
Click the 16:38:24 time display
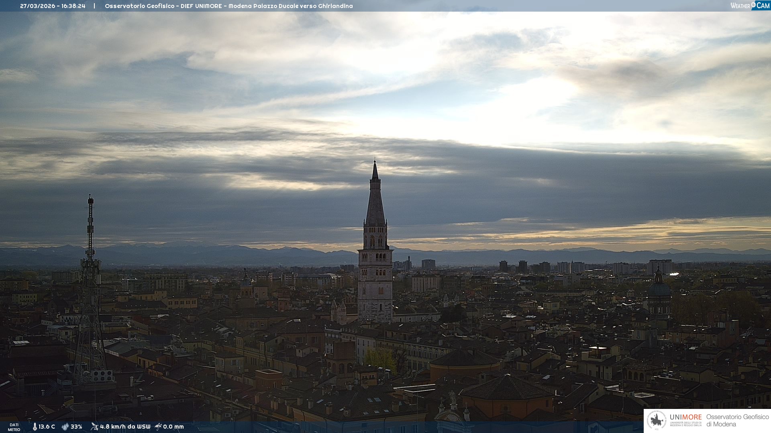pos(73,6)
